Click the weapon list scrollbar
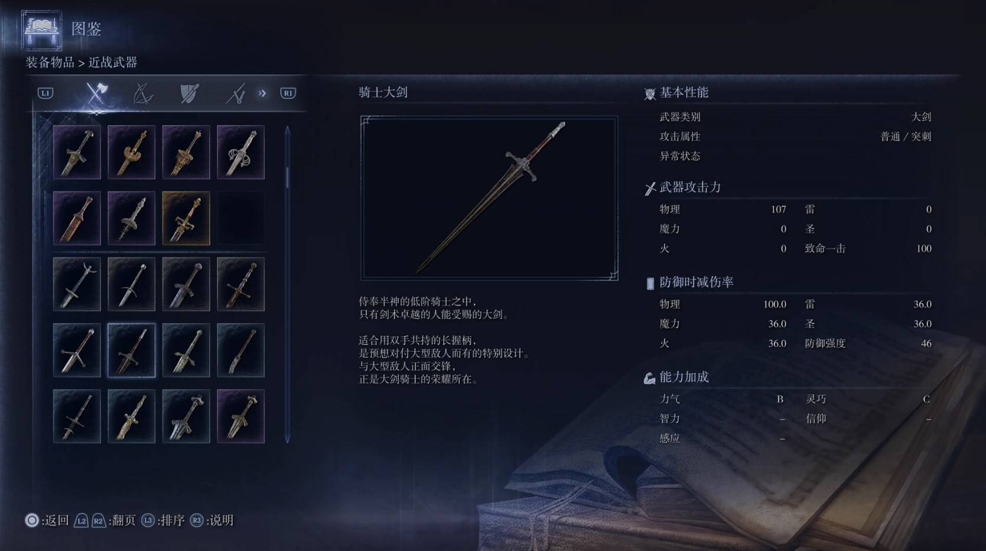The image size is (986, 551). pyautogui.click(x=288, y=284)
